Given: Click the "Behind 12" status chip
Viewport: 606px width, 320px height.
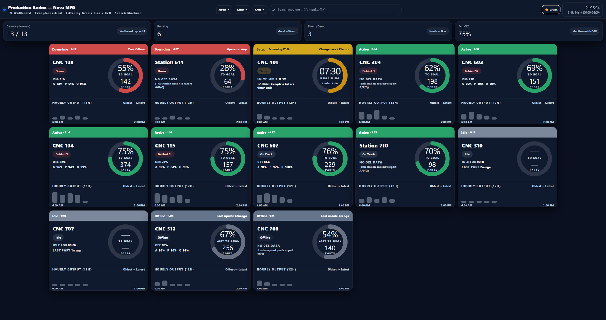Looking at the screenshot, I should click(472, 71).
